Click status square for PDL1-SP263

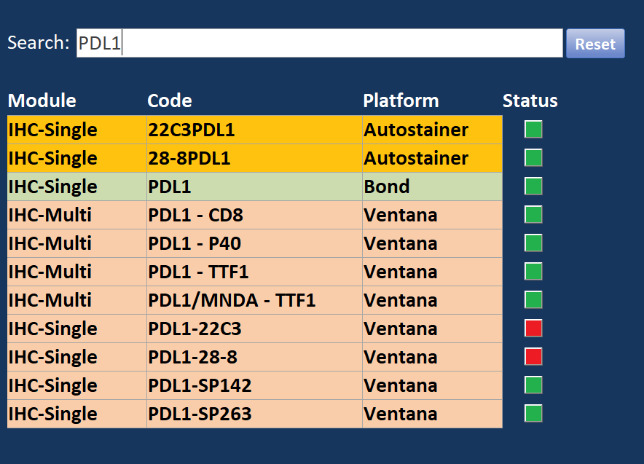[533, 414]
